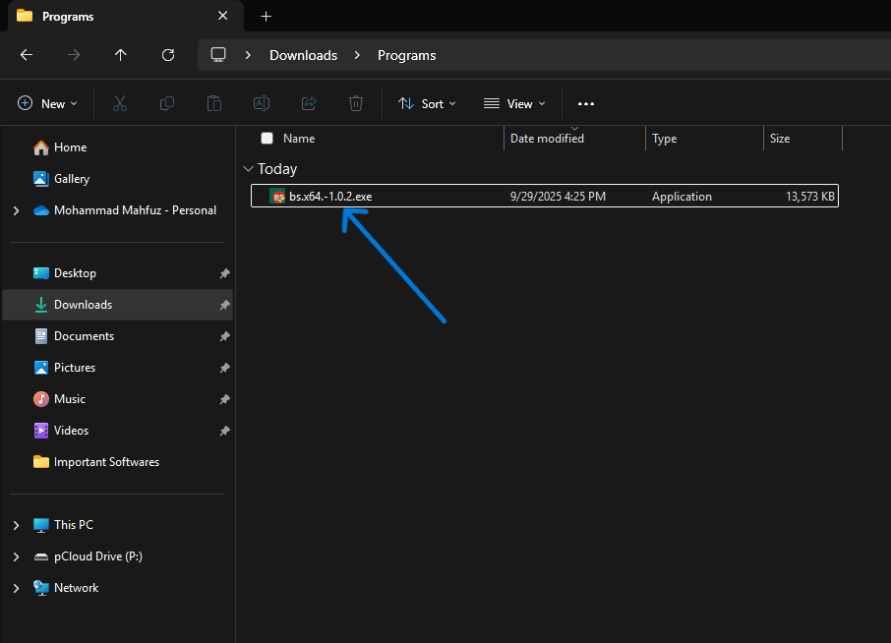Click the Cut scissors icon in toolbar

coord(120,103)
